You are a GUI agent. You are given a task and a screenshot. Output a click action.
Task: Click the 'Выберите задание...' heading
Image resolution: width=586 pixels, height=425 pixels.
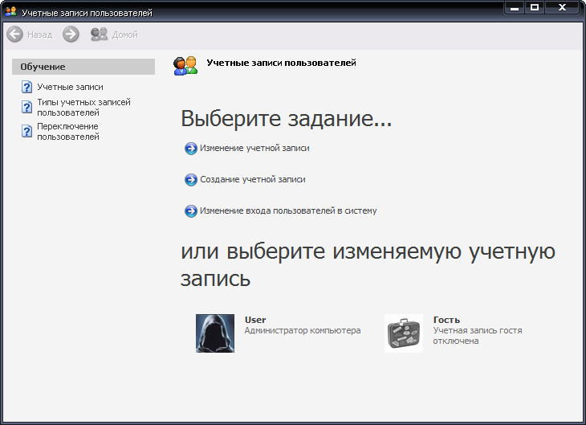click(287, 119)
